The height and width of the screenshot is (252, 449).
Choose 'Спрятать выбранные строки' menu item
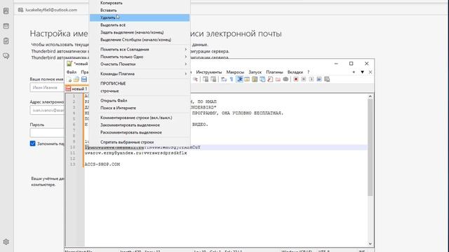click(140, 142)
